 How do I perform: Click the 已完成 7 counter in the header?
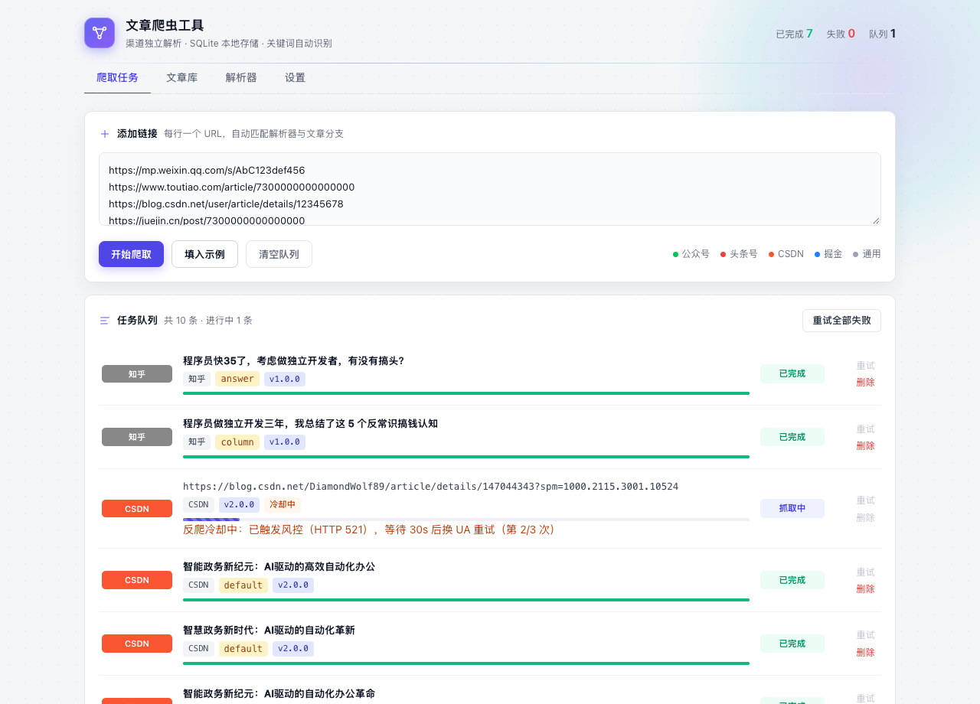click(795, 34)
